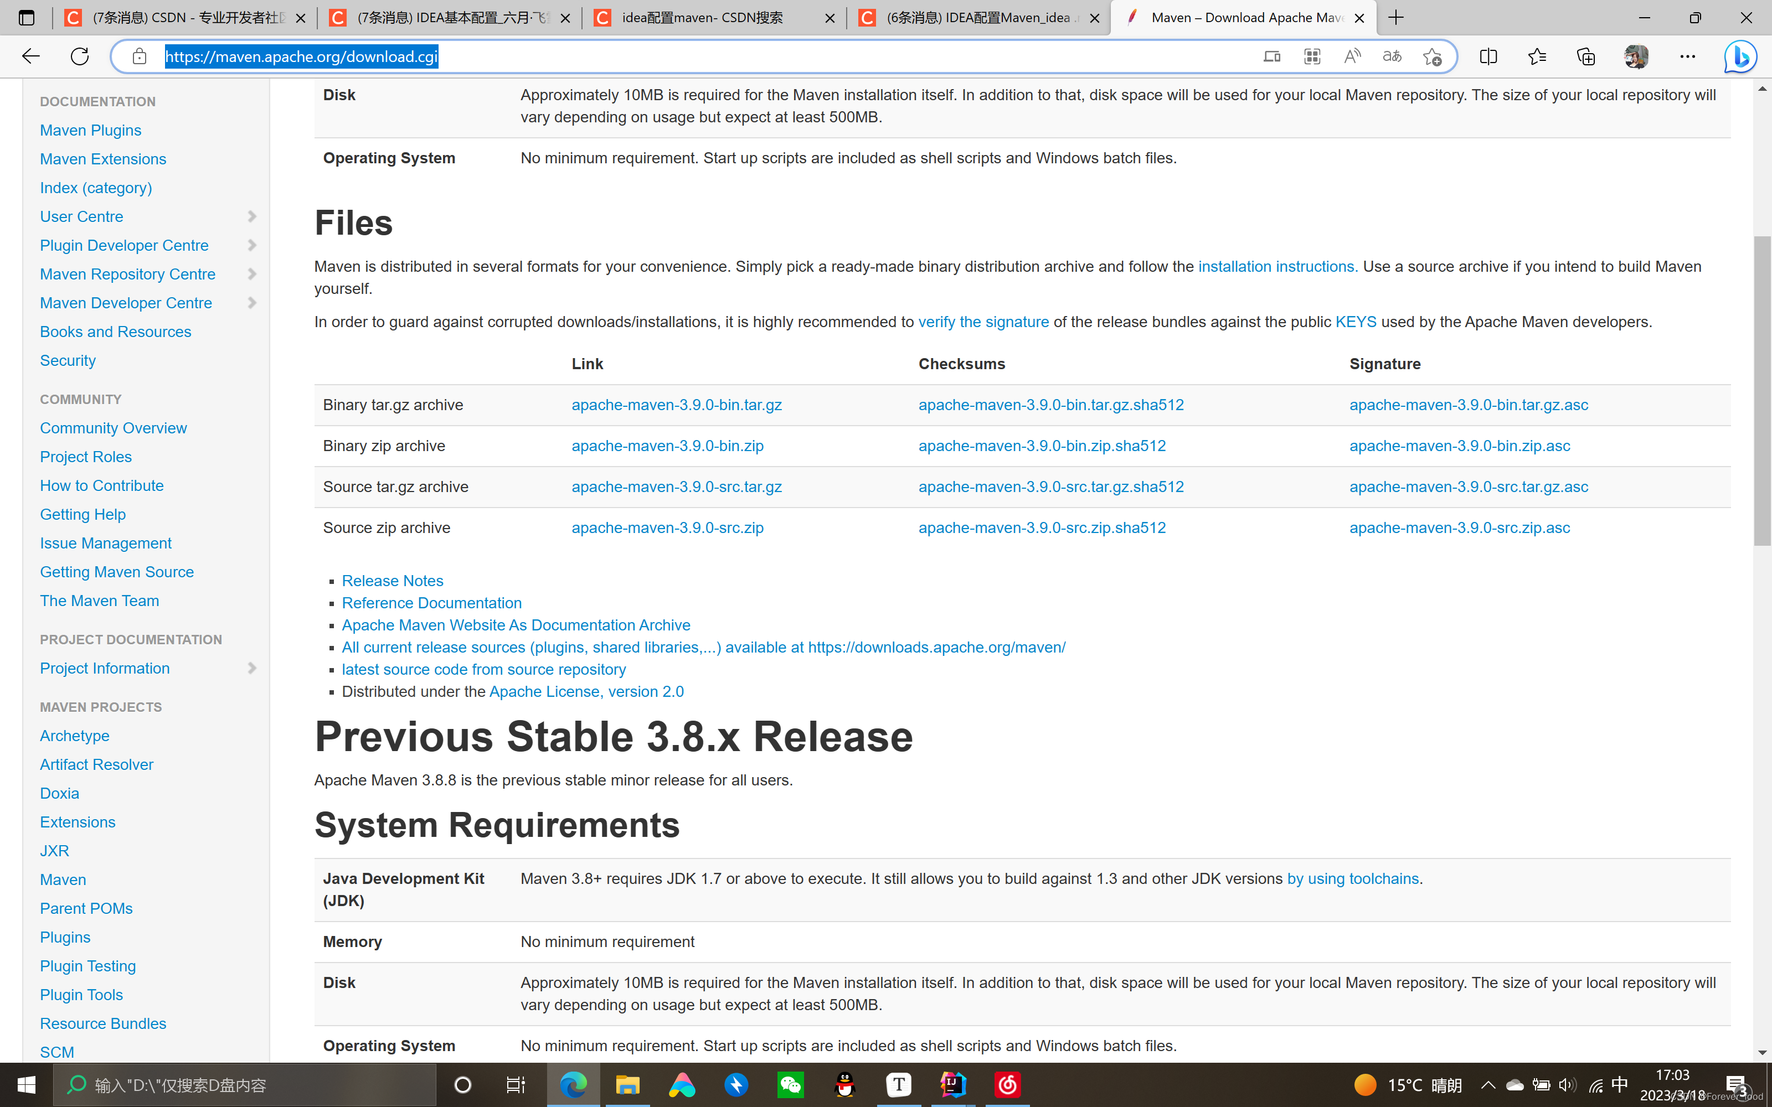Switch to IDEA配置Maven_idea tab
This screenshot has width=1772, height=1107.
(978, 18)
